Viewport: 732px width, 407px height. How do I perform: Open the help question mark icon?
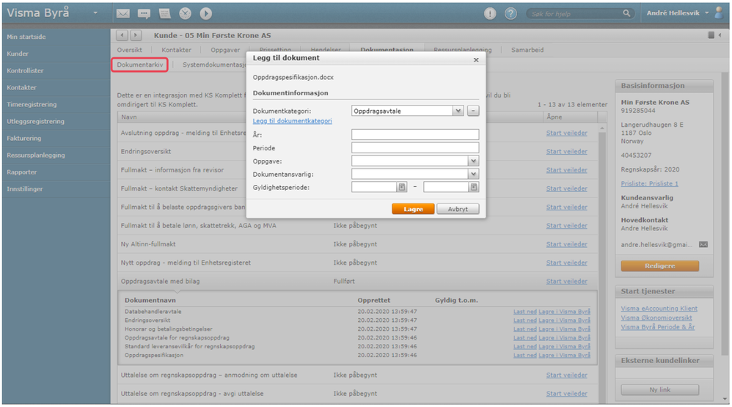(510, 13)
